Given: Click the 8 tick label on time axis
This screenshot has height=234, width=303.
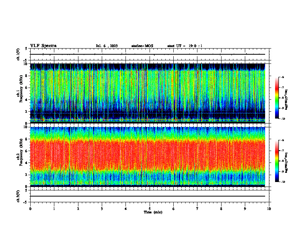Looking at the screenshot, I should (x=221, y=209).
